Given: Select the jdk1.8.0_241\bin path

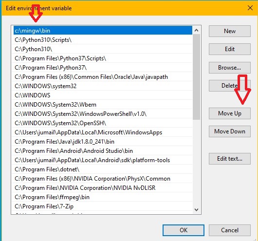Looking at the screenshot, I should [x=103, y=142].
